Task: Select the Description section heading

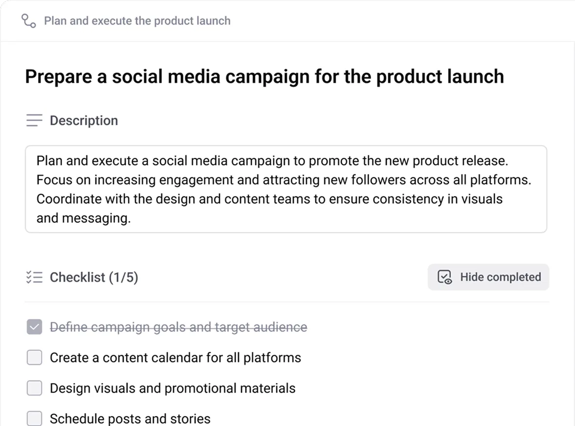Action: coord(84,121)
